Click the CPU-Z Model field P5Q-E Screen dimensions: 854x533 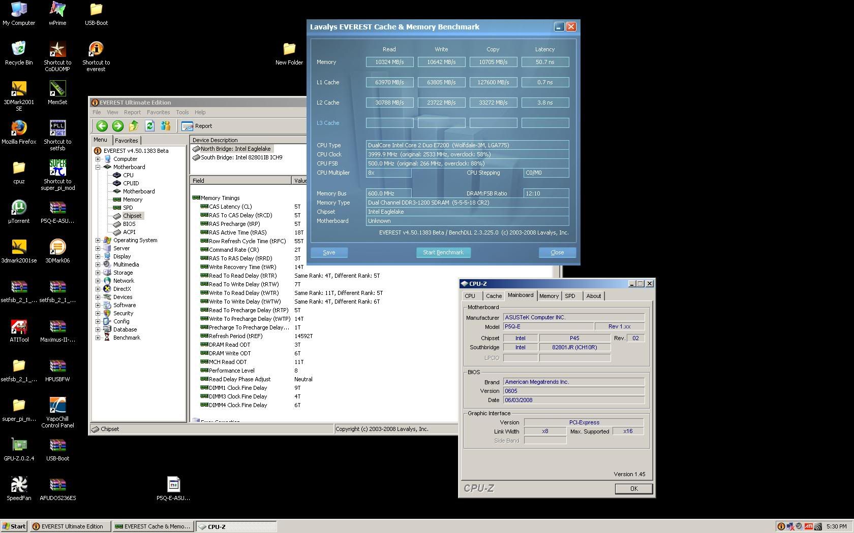pos(548,327)
